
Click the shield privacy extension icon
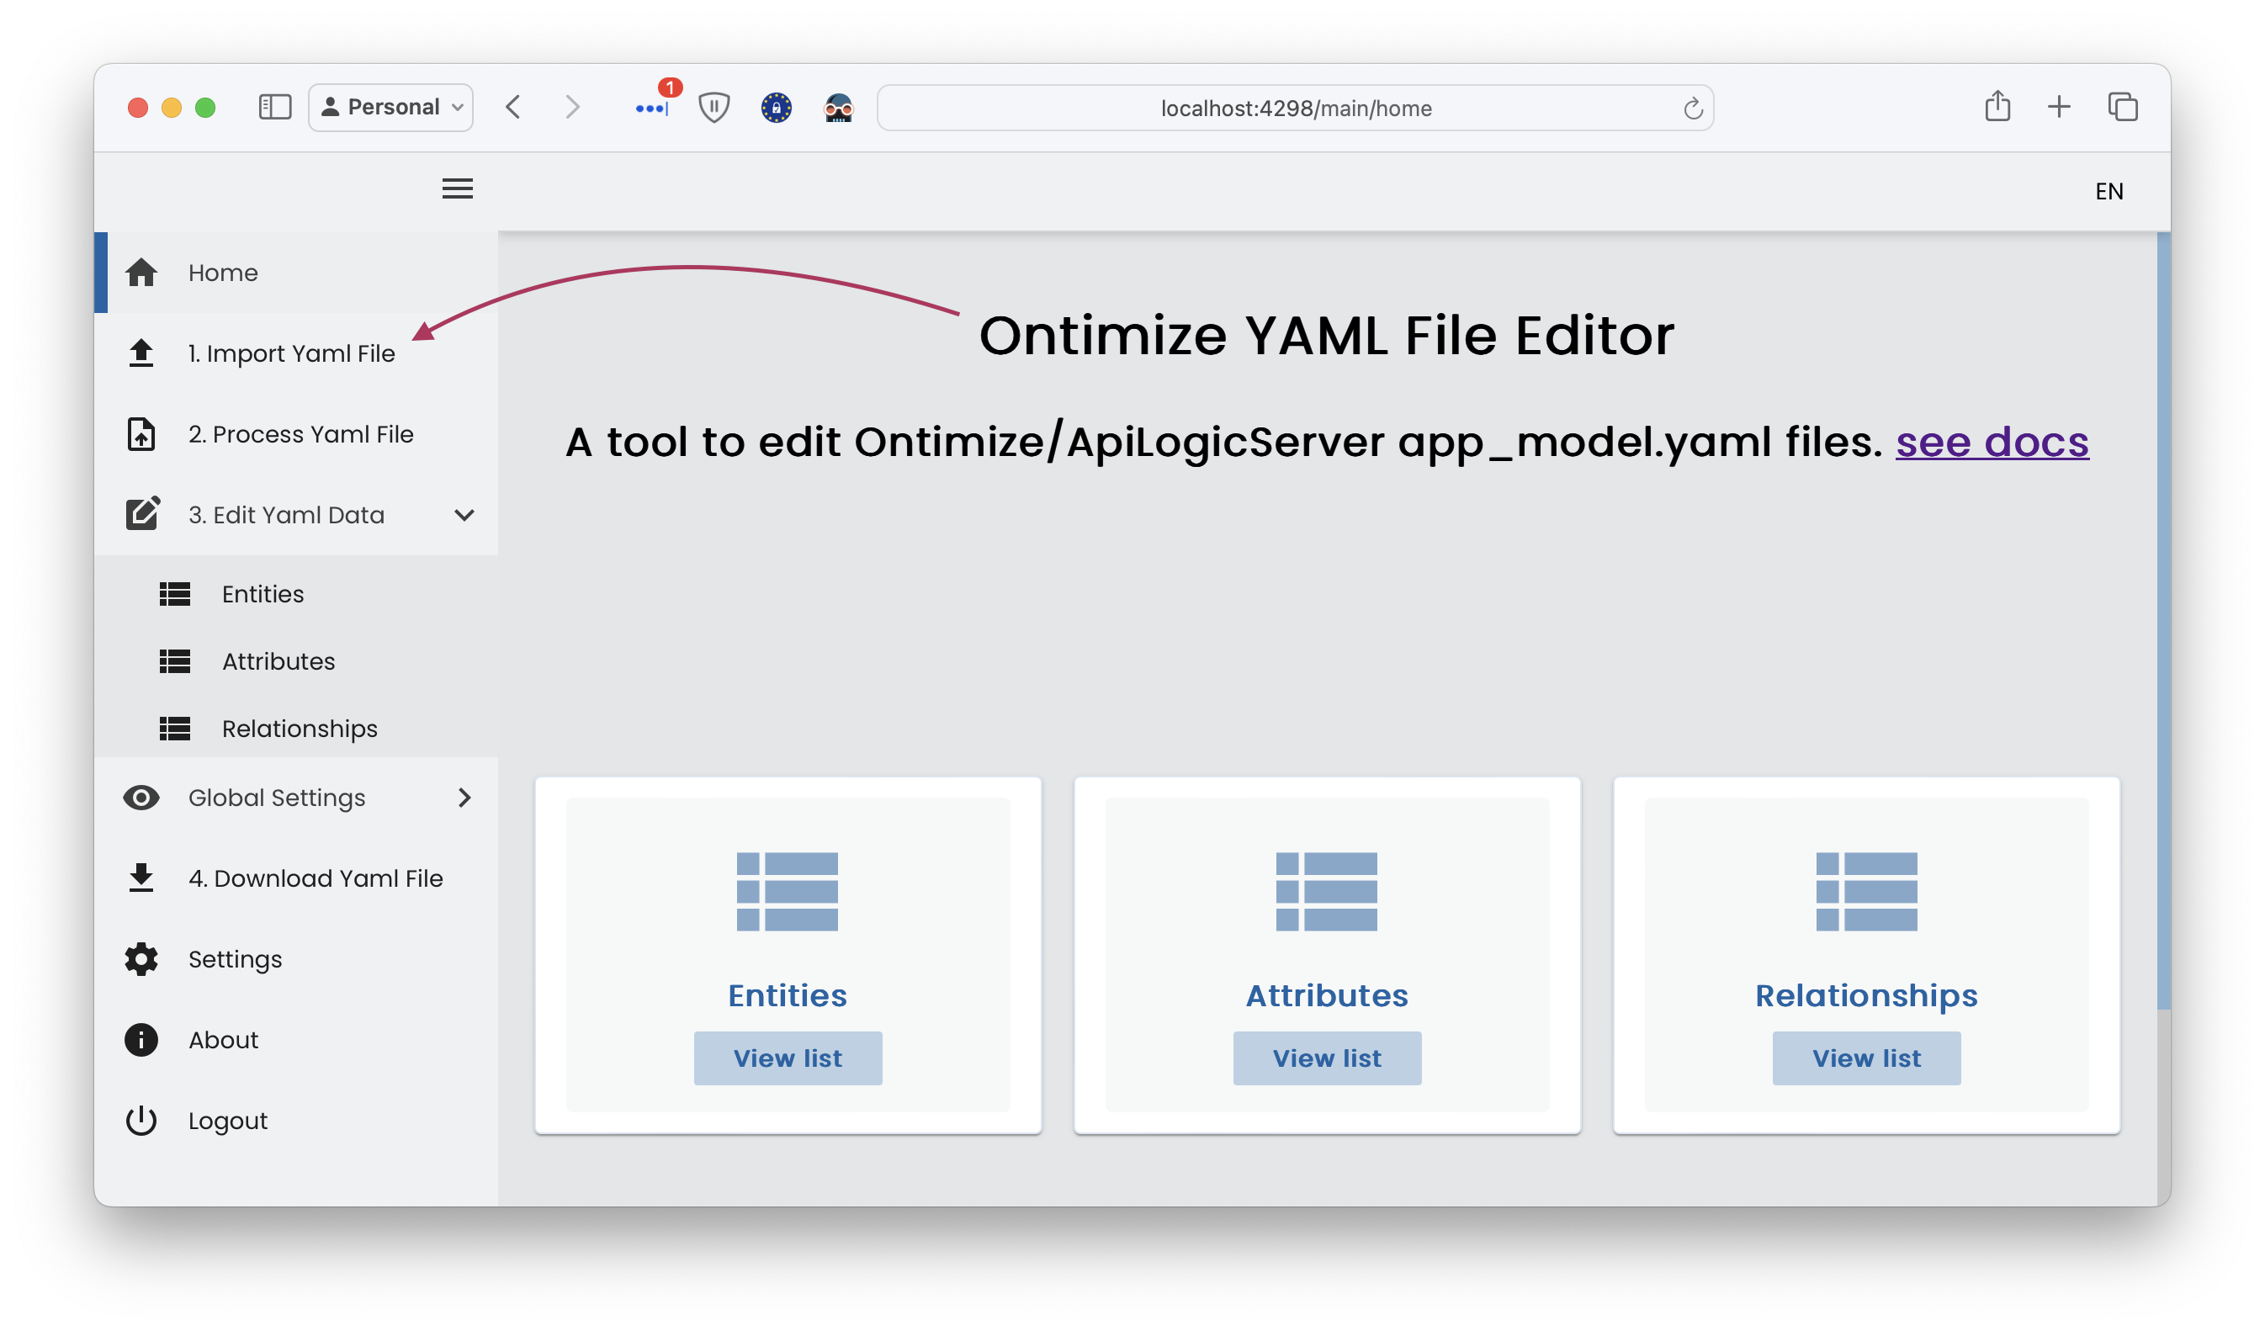pyautogui.click(x=713, y=108)
